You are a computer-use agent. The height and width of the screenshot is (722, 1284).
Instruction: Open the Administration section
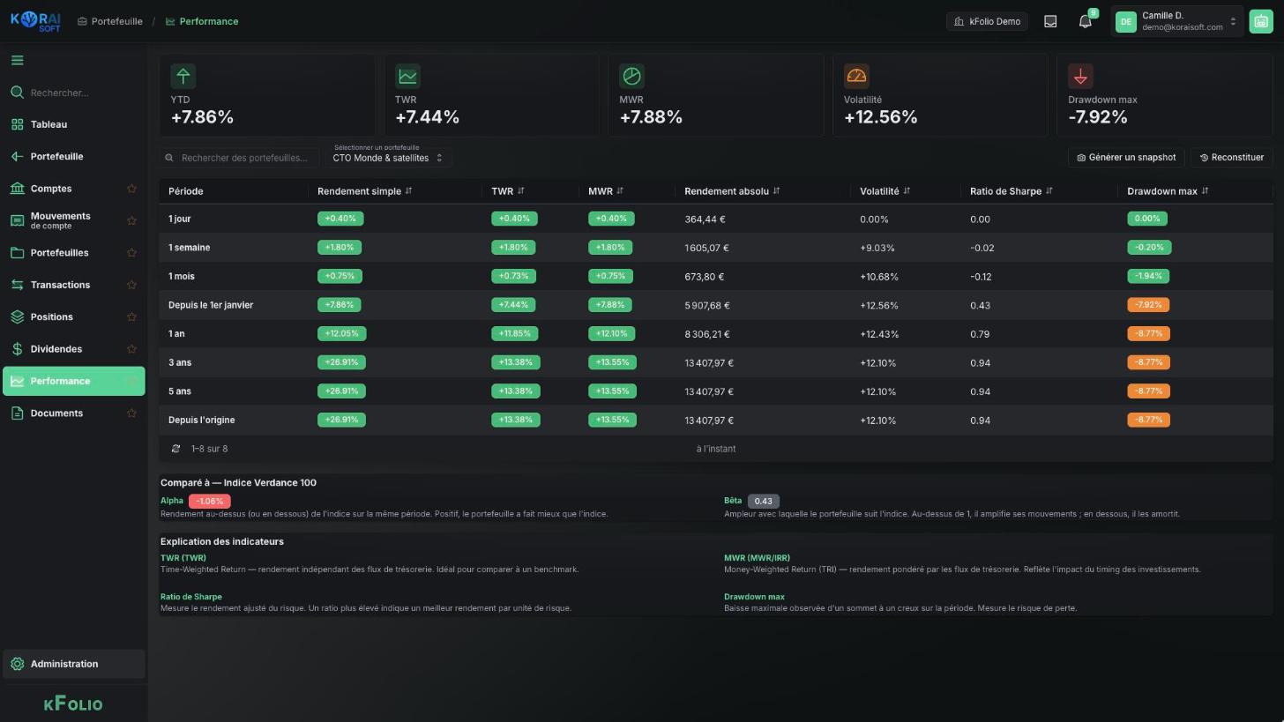74,664
